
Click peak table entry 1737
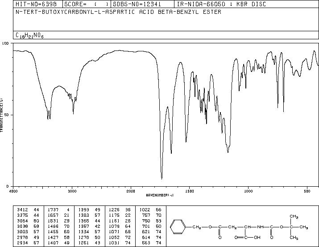click(53, 210)
